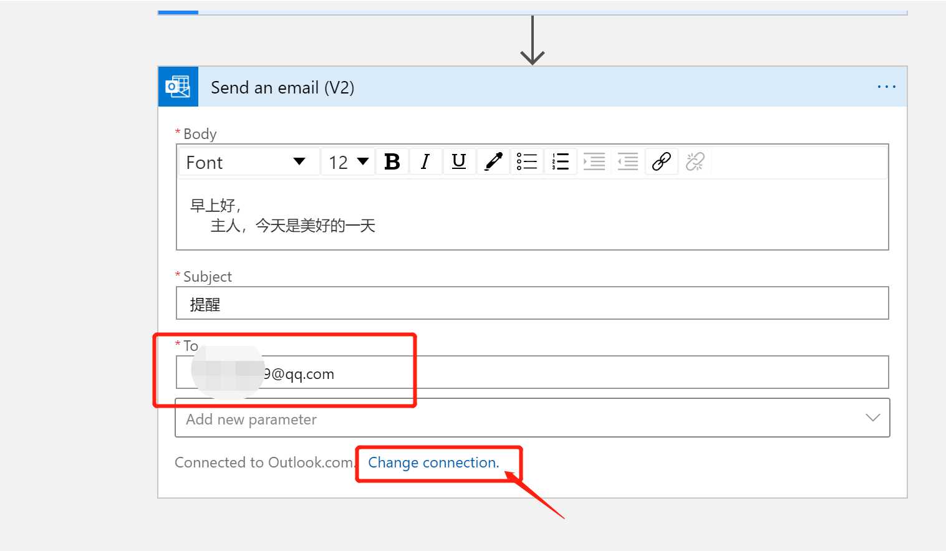The height and width of the screenshot is (551, 946).
Task: Toggle bold formatting in Body editor
Action: (392, 162)
